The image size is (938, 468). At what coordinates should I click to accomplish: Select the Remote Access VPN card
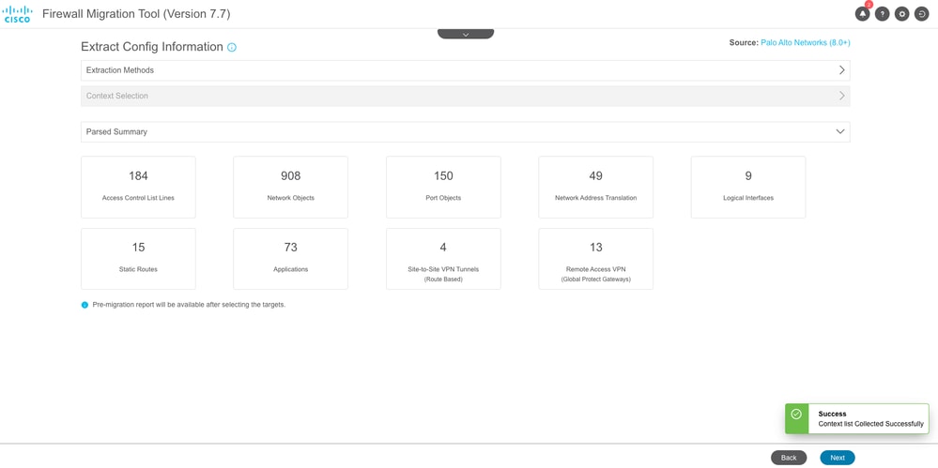tap(596, 259)
